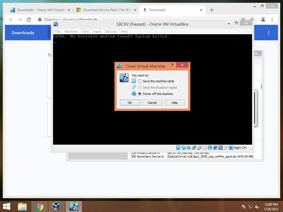Confirm with the OK button

(x=130, y=103)
